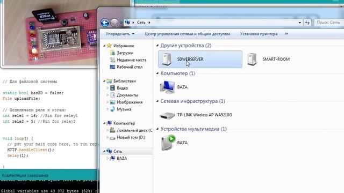Click the Поиск: Сеть search field
This screenshot has height=193, width=344.
(328, 23)
